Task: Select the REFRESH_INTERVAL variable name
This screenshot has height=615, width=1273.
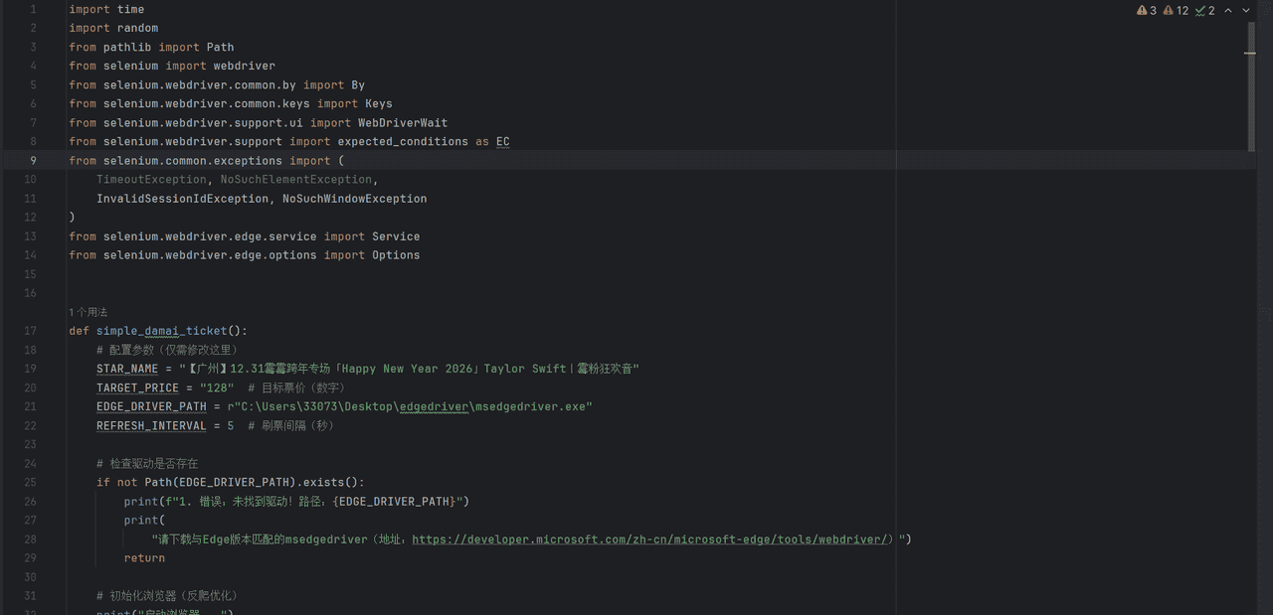Action: 151,425
